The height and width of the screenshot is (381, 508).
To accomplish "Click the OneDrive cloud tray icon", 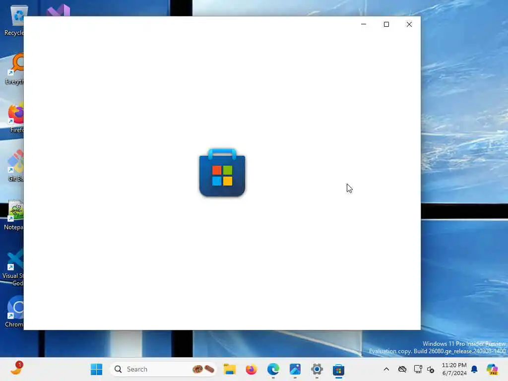I will point(402,369).
